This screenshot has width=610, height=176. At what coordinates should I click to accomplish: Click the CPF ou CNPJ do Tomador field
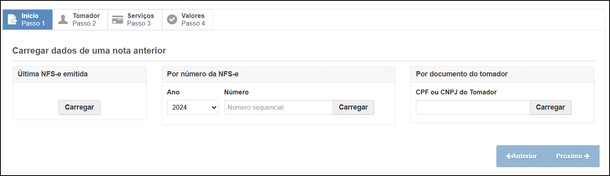pyautogui.click(x=473, y=107)
